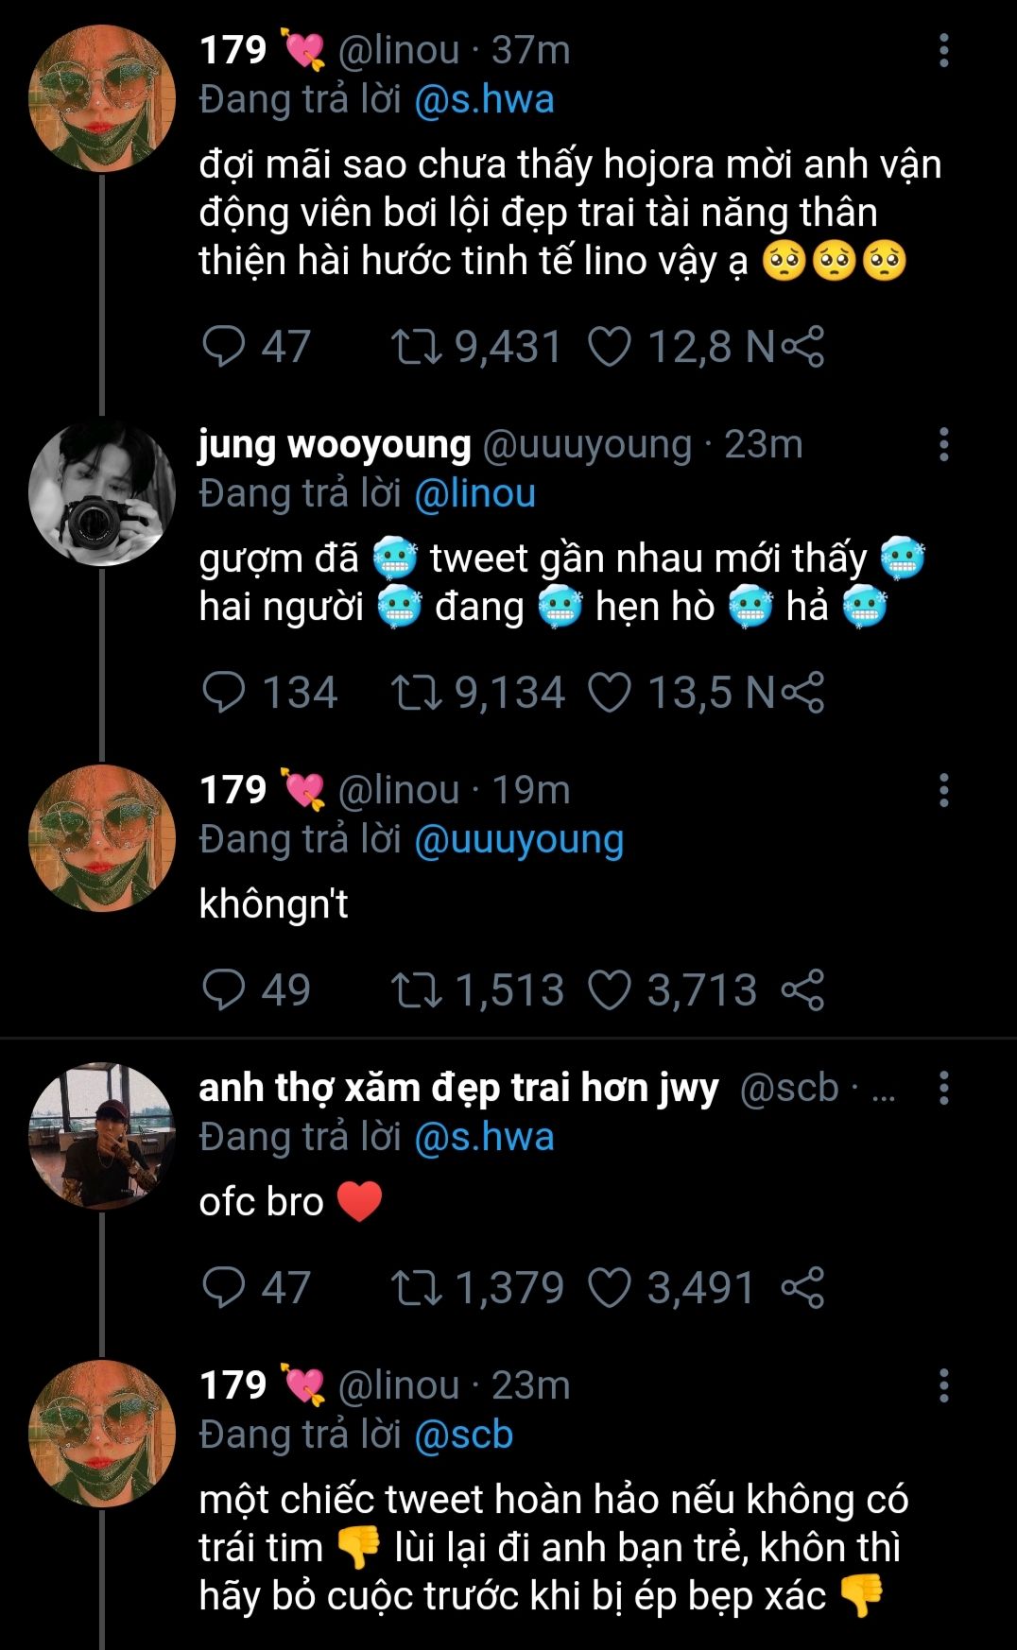Retweet the first 179 tweet about hojora
Image resolution: width=1017 pixels, height=1650 pixels.
[417, 347]
